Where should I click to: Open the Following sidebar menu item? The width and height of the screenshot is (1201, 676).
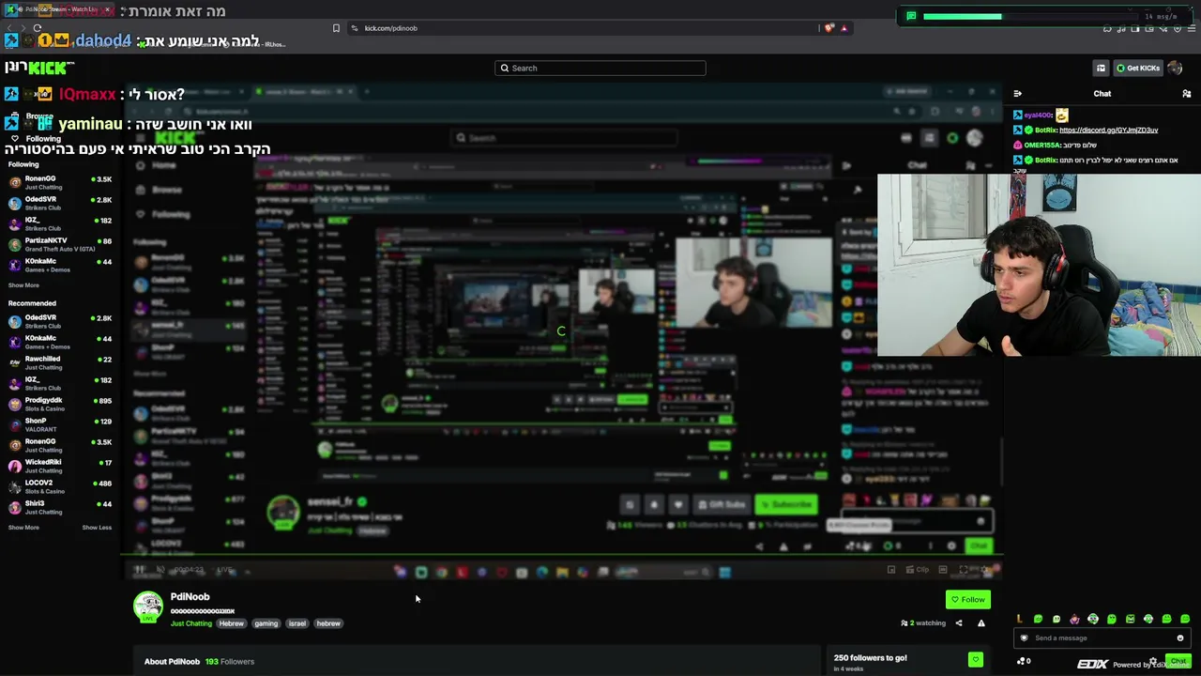pyautogui.click(x=36, y=139)
